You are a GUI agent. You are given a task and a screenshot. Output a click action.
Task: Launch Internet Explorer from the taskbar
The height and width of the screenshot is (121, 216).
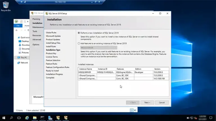pyautogui.click(x=27, y=118)
